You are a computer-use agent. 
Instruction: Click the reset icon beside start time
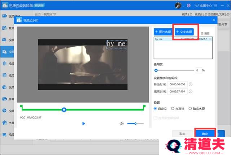190,84
